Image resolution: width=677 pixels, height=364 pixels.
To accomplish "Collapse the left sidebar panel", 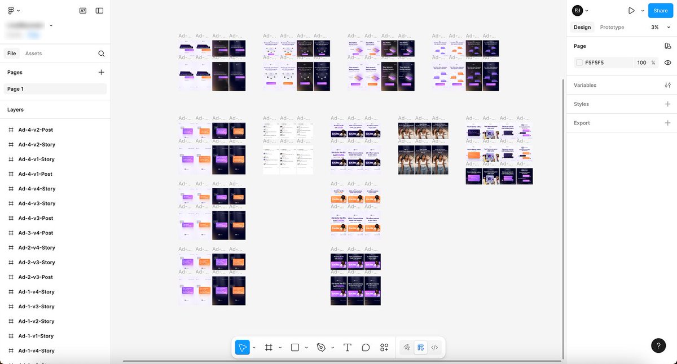I will click(100, 10).
